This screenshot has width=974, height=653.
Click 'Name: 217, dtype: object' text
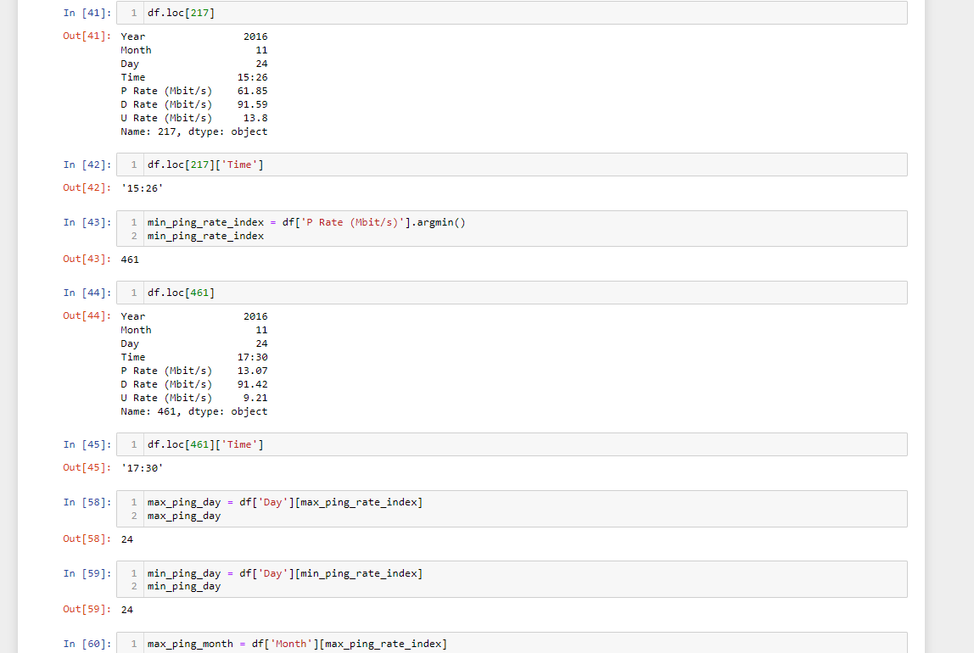pos(193,131)
